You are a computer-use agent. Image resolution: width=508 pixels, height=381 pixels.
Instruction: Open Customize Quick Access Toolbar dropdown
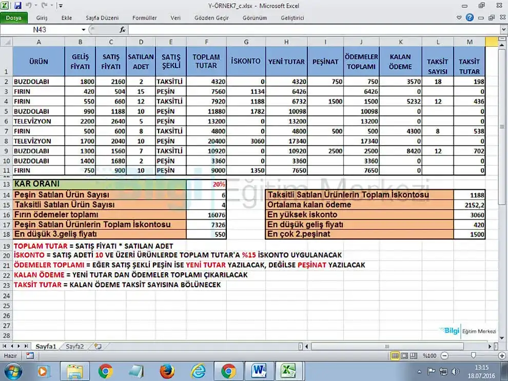click(61, 6)
